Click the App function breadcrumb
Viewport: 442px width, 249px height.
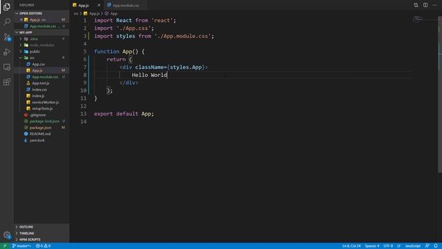click(x=111, y=14)
